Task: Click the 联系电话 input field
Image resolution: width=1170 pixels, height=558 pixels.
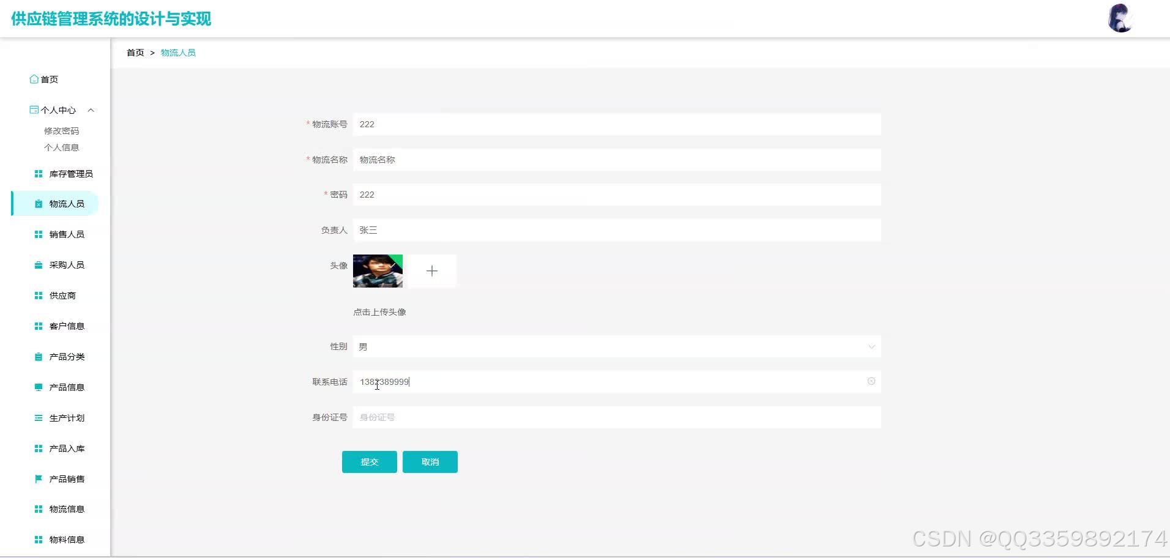Action: coord(617,382)
